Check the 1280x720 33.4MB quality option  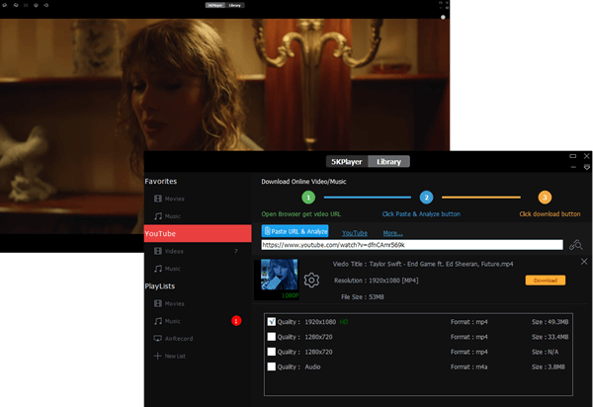pos(272,337)
